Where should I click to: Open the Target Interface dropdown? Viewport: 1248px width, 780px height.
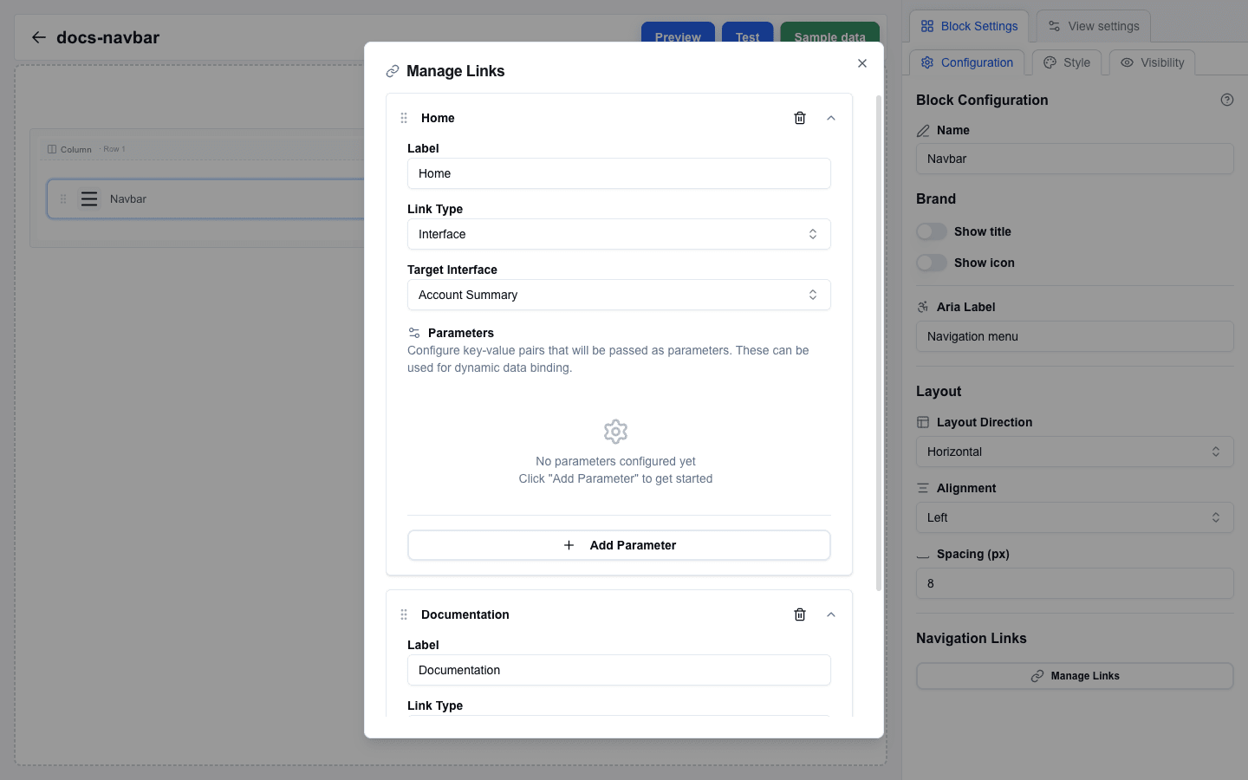click(x=619, y=295)
